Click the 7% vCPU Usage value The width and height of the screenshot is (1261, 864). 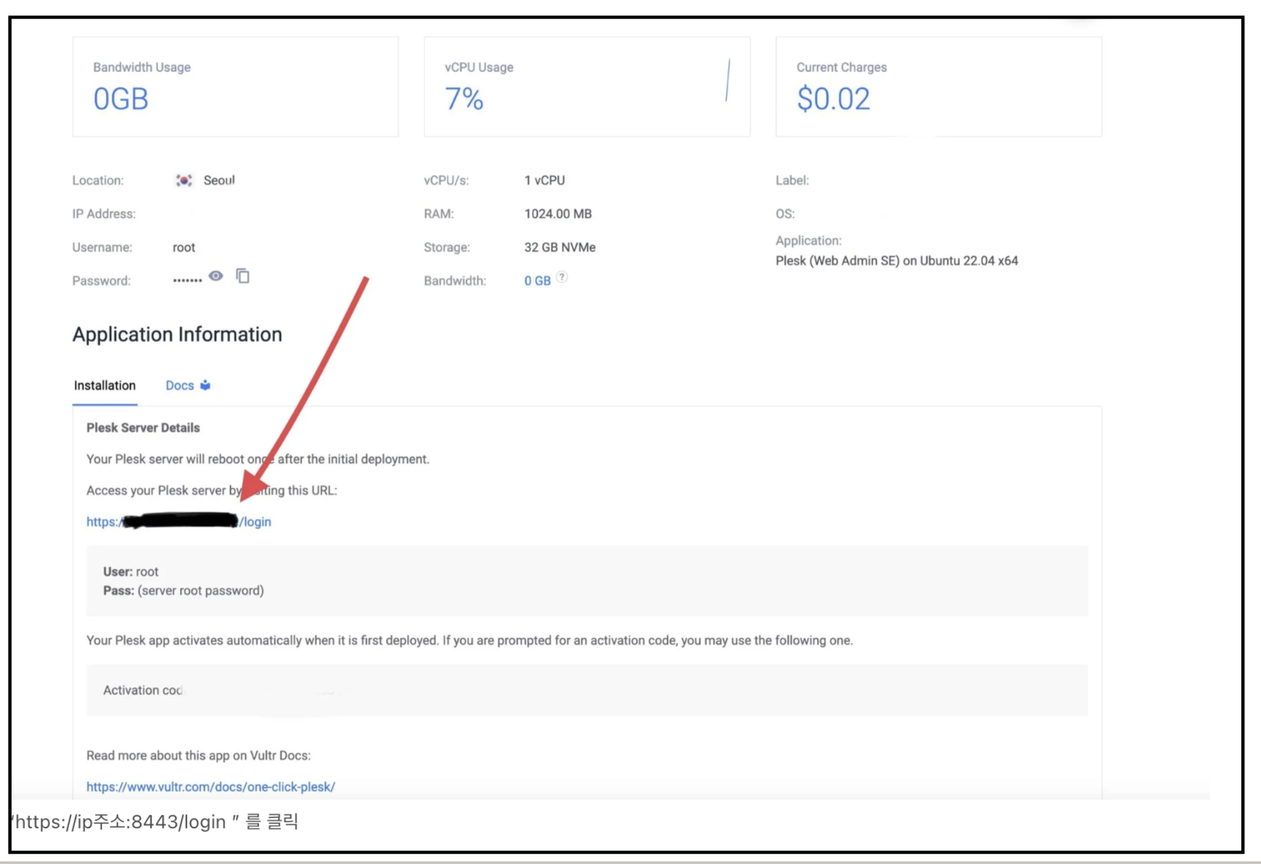[464, 99]
